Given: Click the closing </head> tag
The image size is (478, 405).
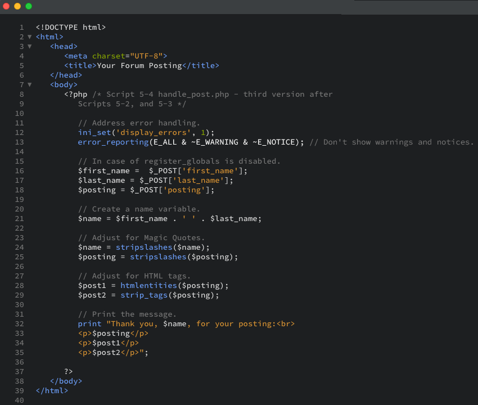Looking at the screenshot, I should click(66, 75).
